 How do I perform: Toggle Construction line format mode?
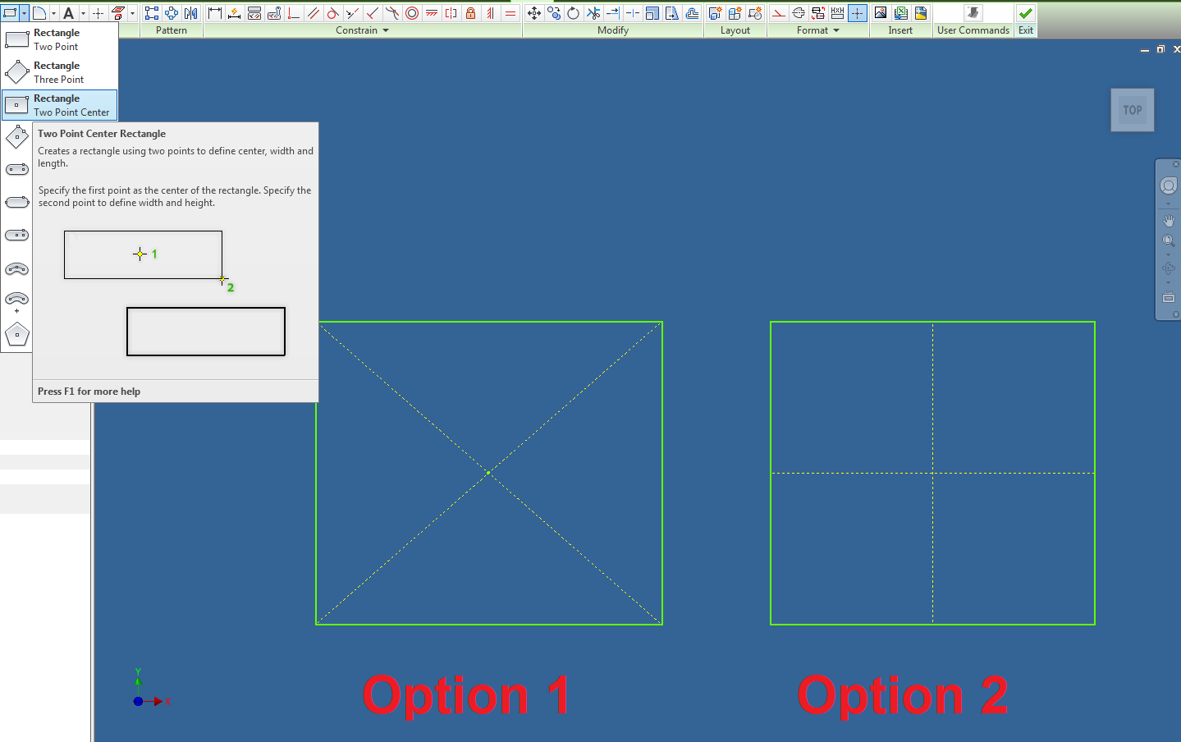click(780, 12)
